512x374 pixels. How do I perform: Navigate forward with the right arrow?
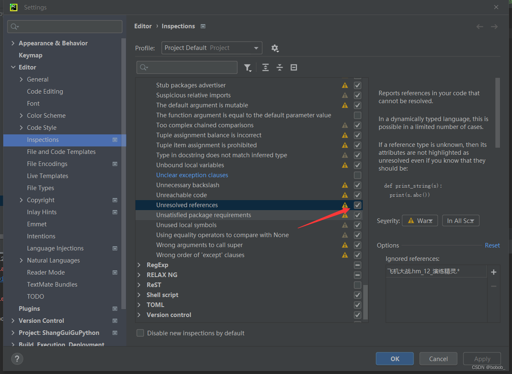tap(494, 27)
